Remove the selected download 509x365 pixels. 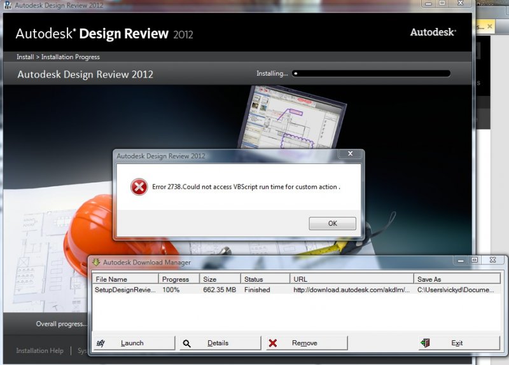click(307, 343)
